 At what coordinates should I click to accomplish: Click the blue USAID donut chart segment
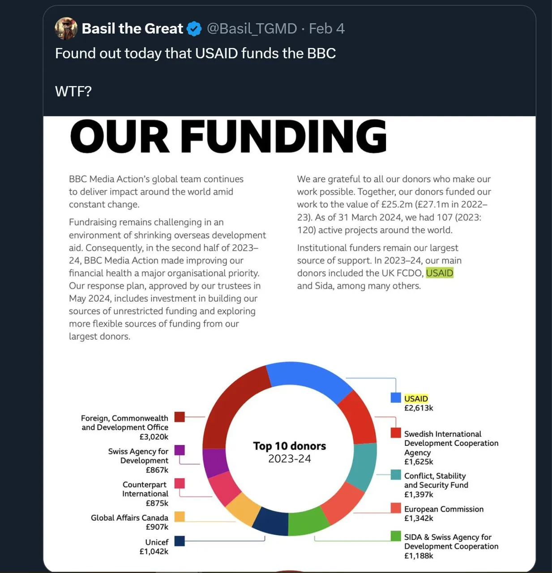(x=309, y=376)
